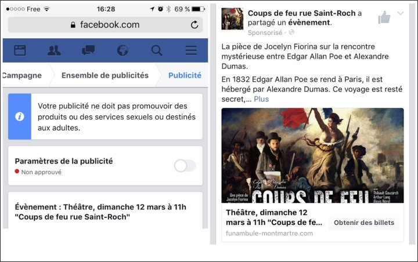Open the hamburger menu icon

coord(191,50)
